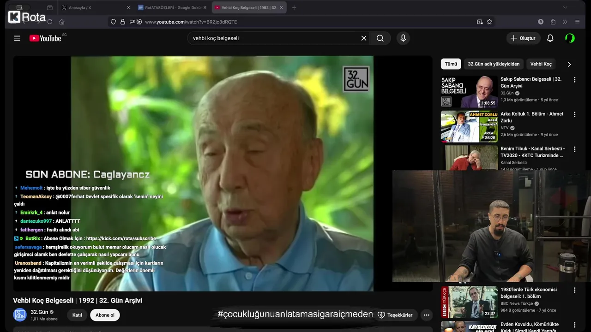
Task: Open "Sakıp Sabancı Belgeseli | 32. Gün Arşivi" title
Action: point(531,83)
